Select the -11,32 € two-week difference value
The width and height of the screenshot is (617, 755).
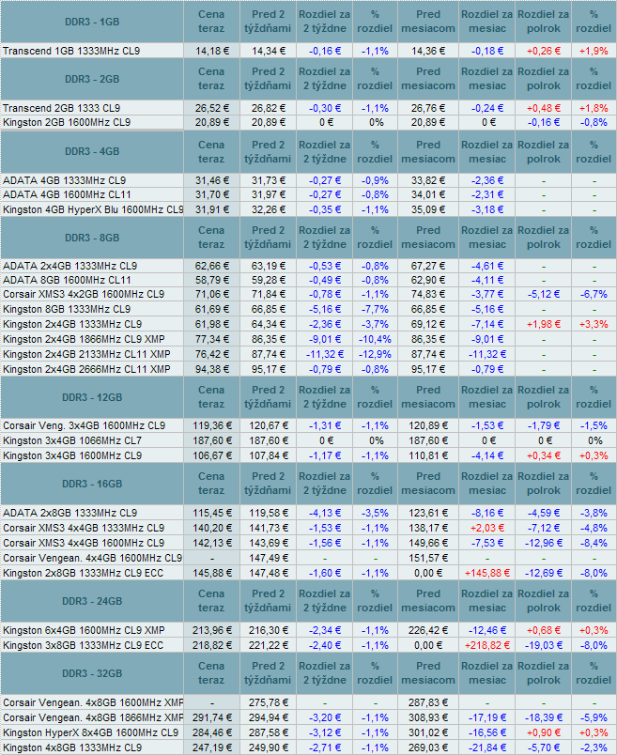coord(325,354)
